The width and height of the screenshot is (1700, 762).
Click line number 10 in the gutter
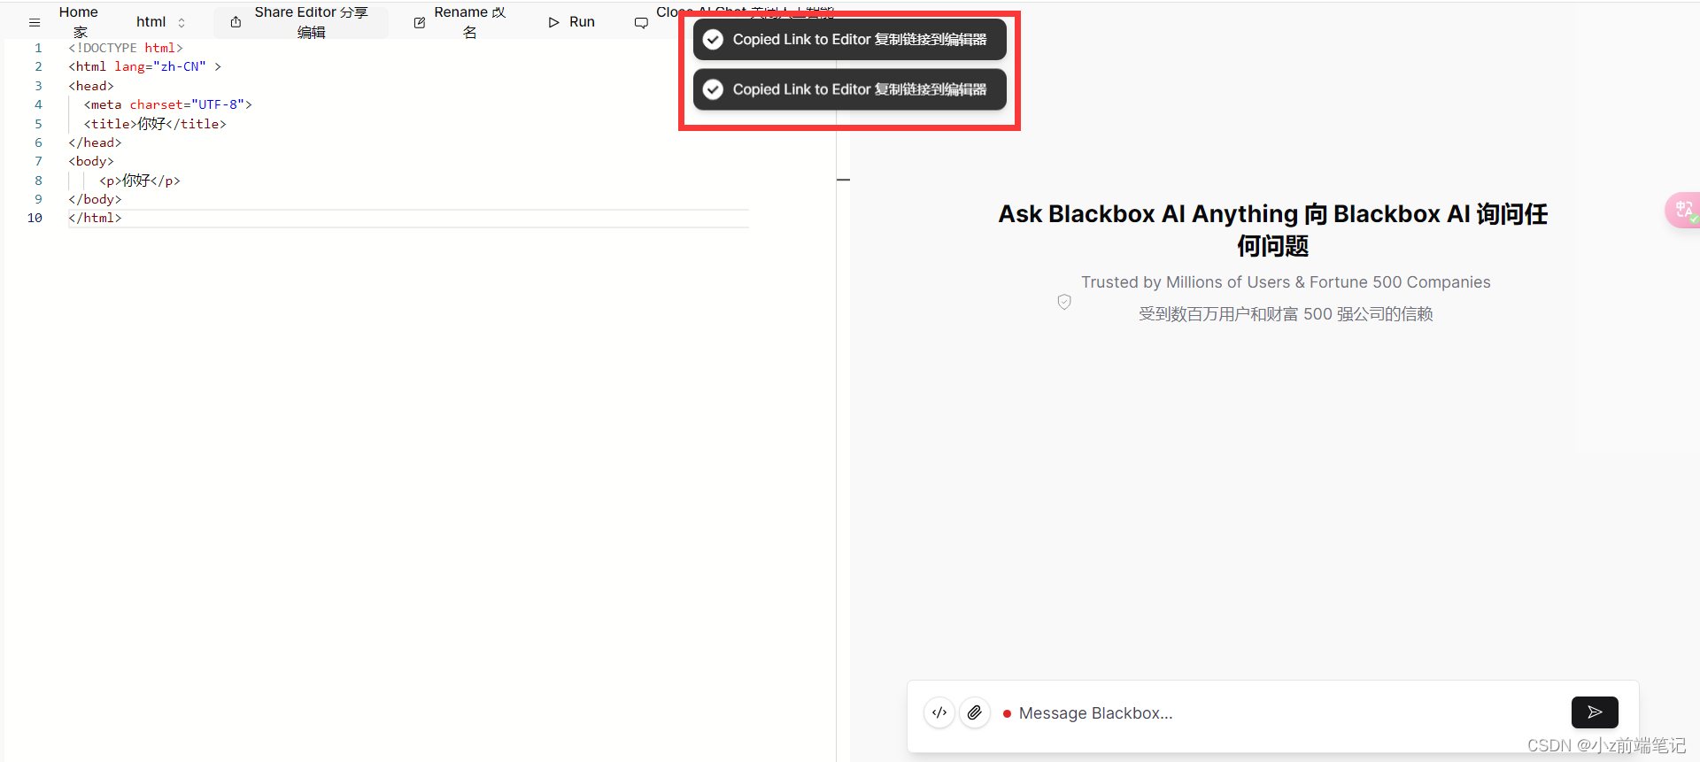(x=35, y=218)
